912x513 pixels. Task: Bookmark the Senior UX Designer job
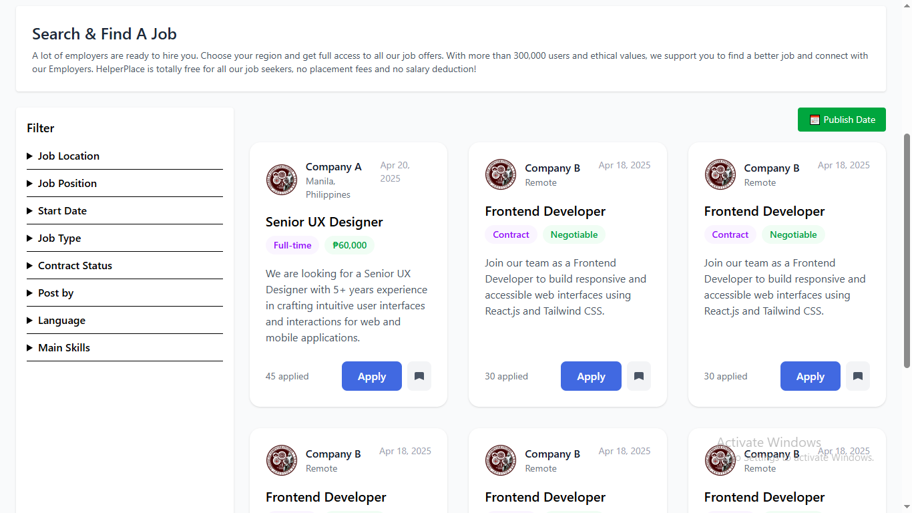(x=419, y=376)
